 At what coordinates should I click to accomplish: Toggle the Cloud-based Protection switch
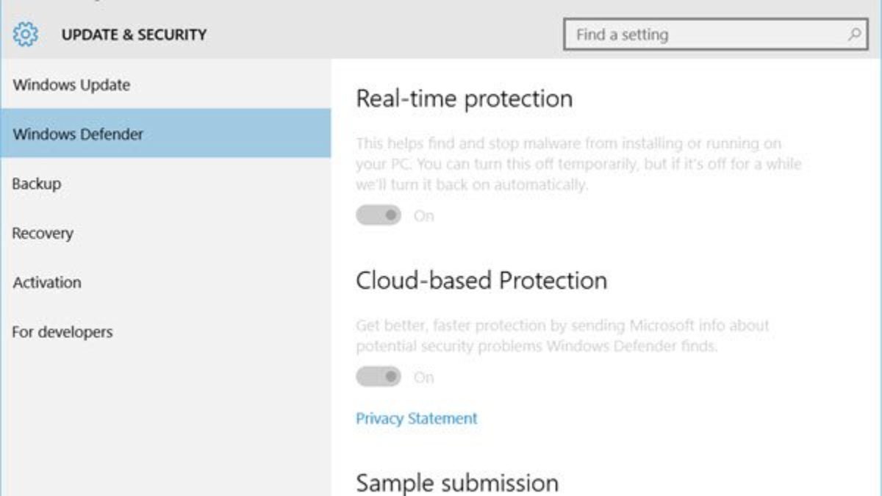[x=379, y=377]
